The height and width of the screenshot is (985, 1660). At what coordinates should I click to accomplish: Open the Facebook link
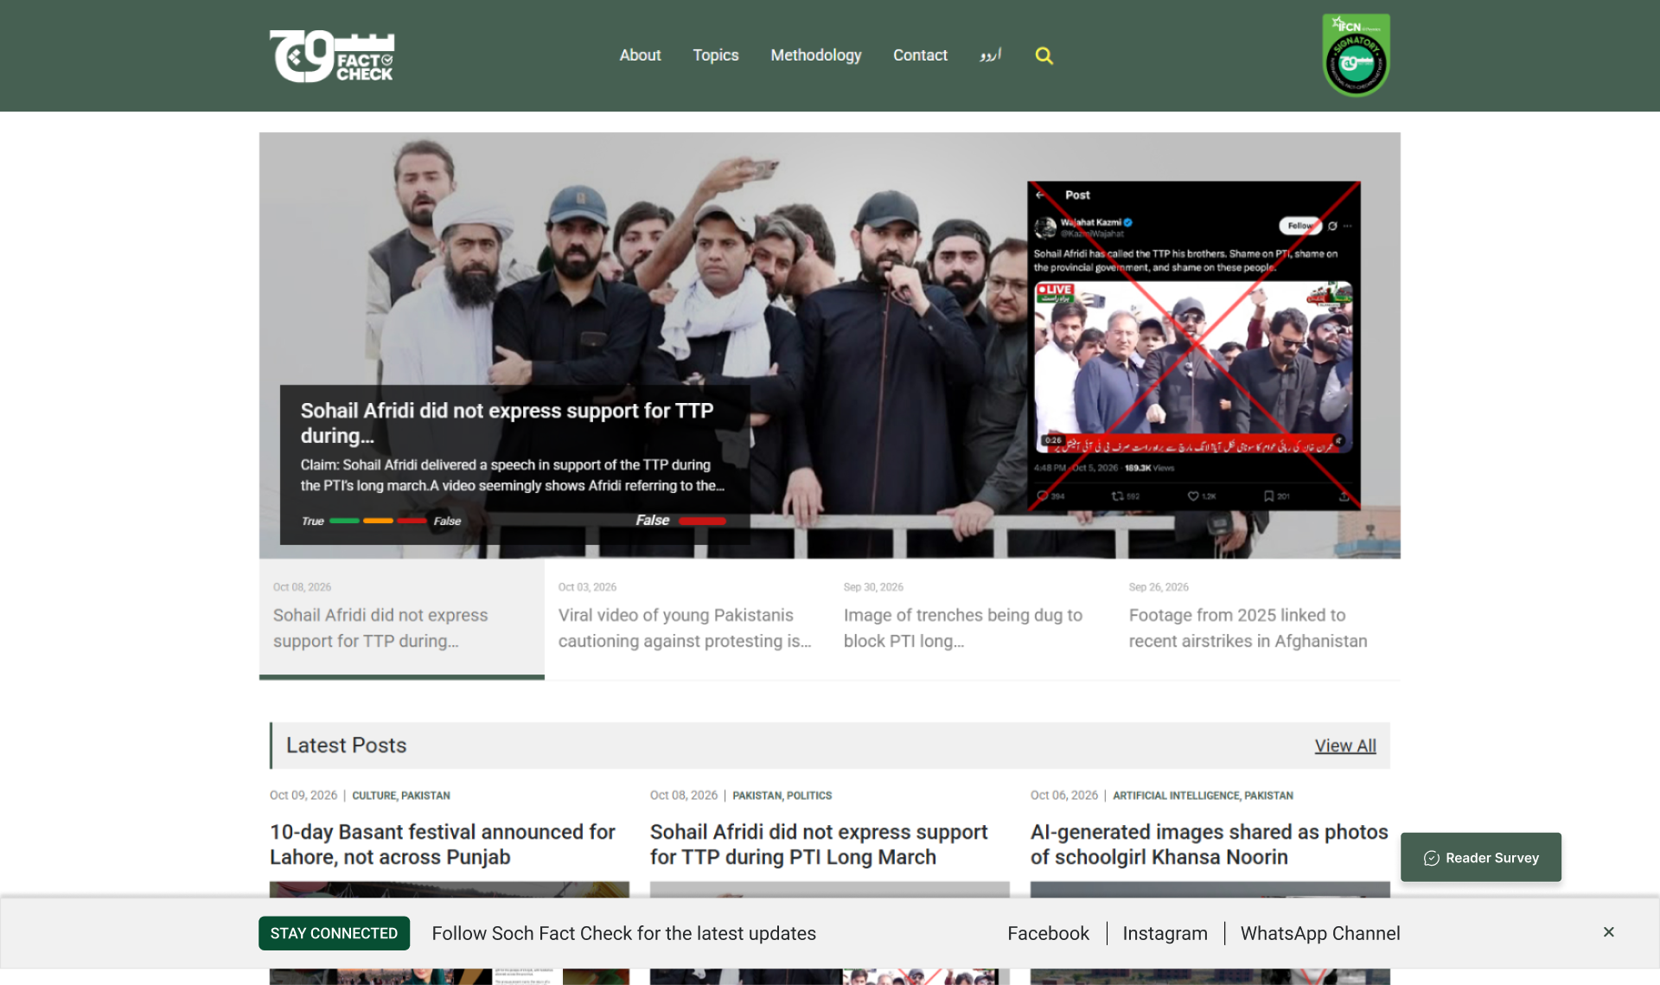point(1048,933)
